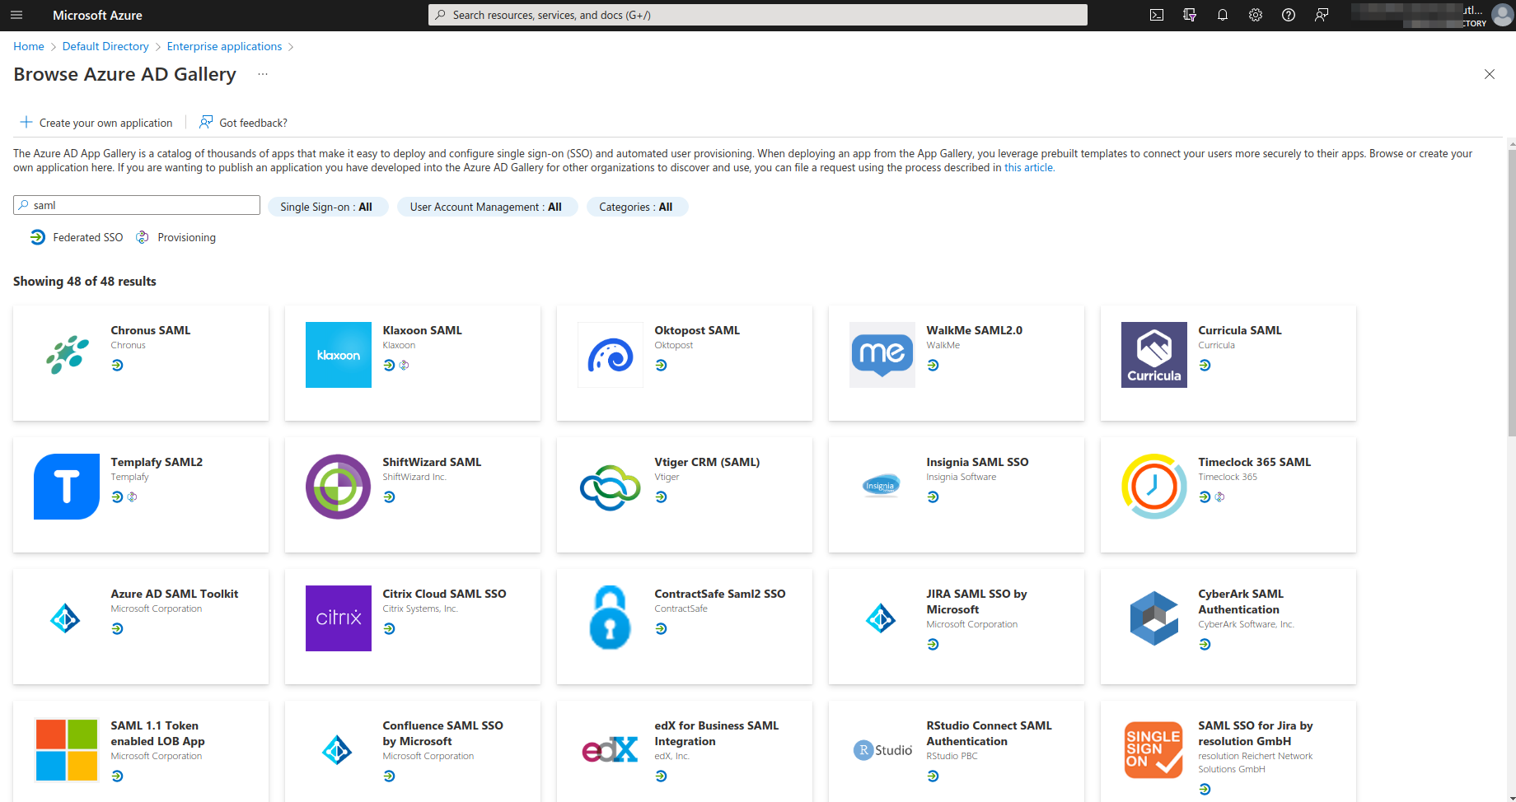
Task: Click Create your own application
Action: pos(96,122)
